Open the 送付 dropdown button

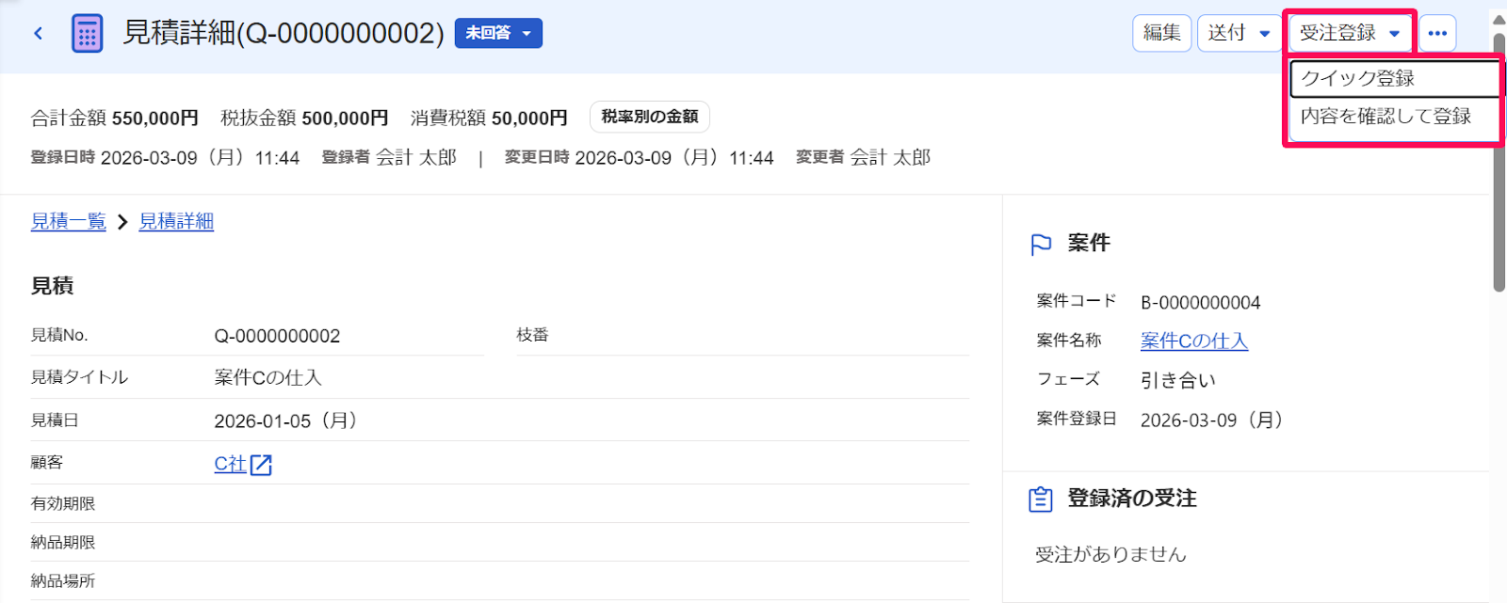[1240, 33]
